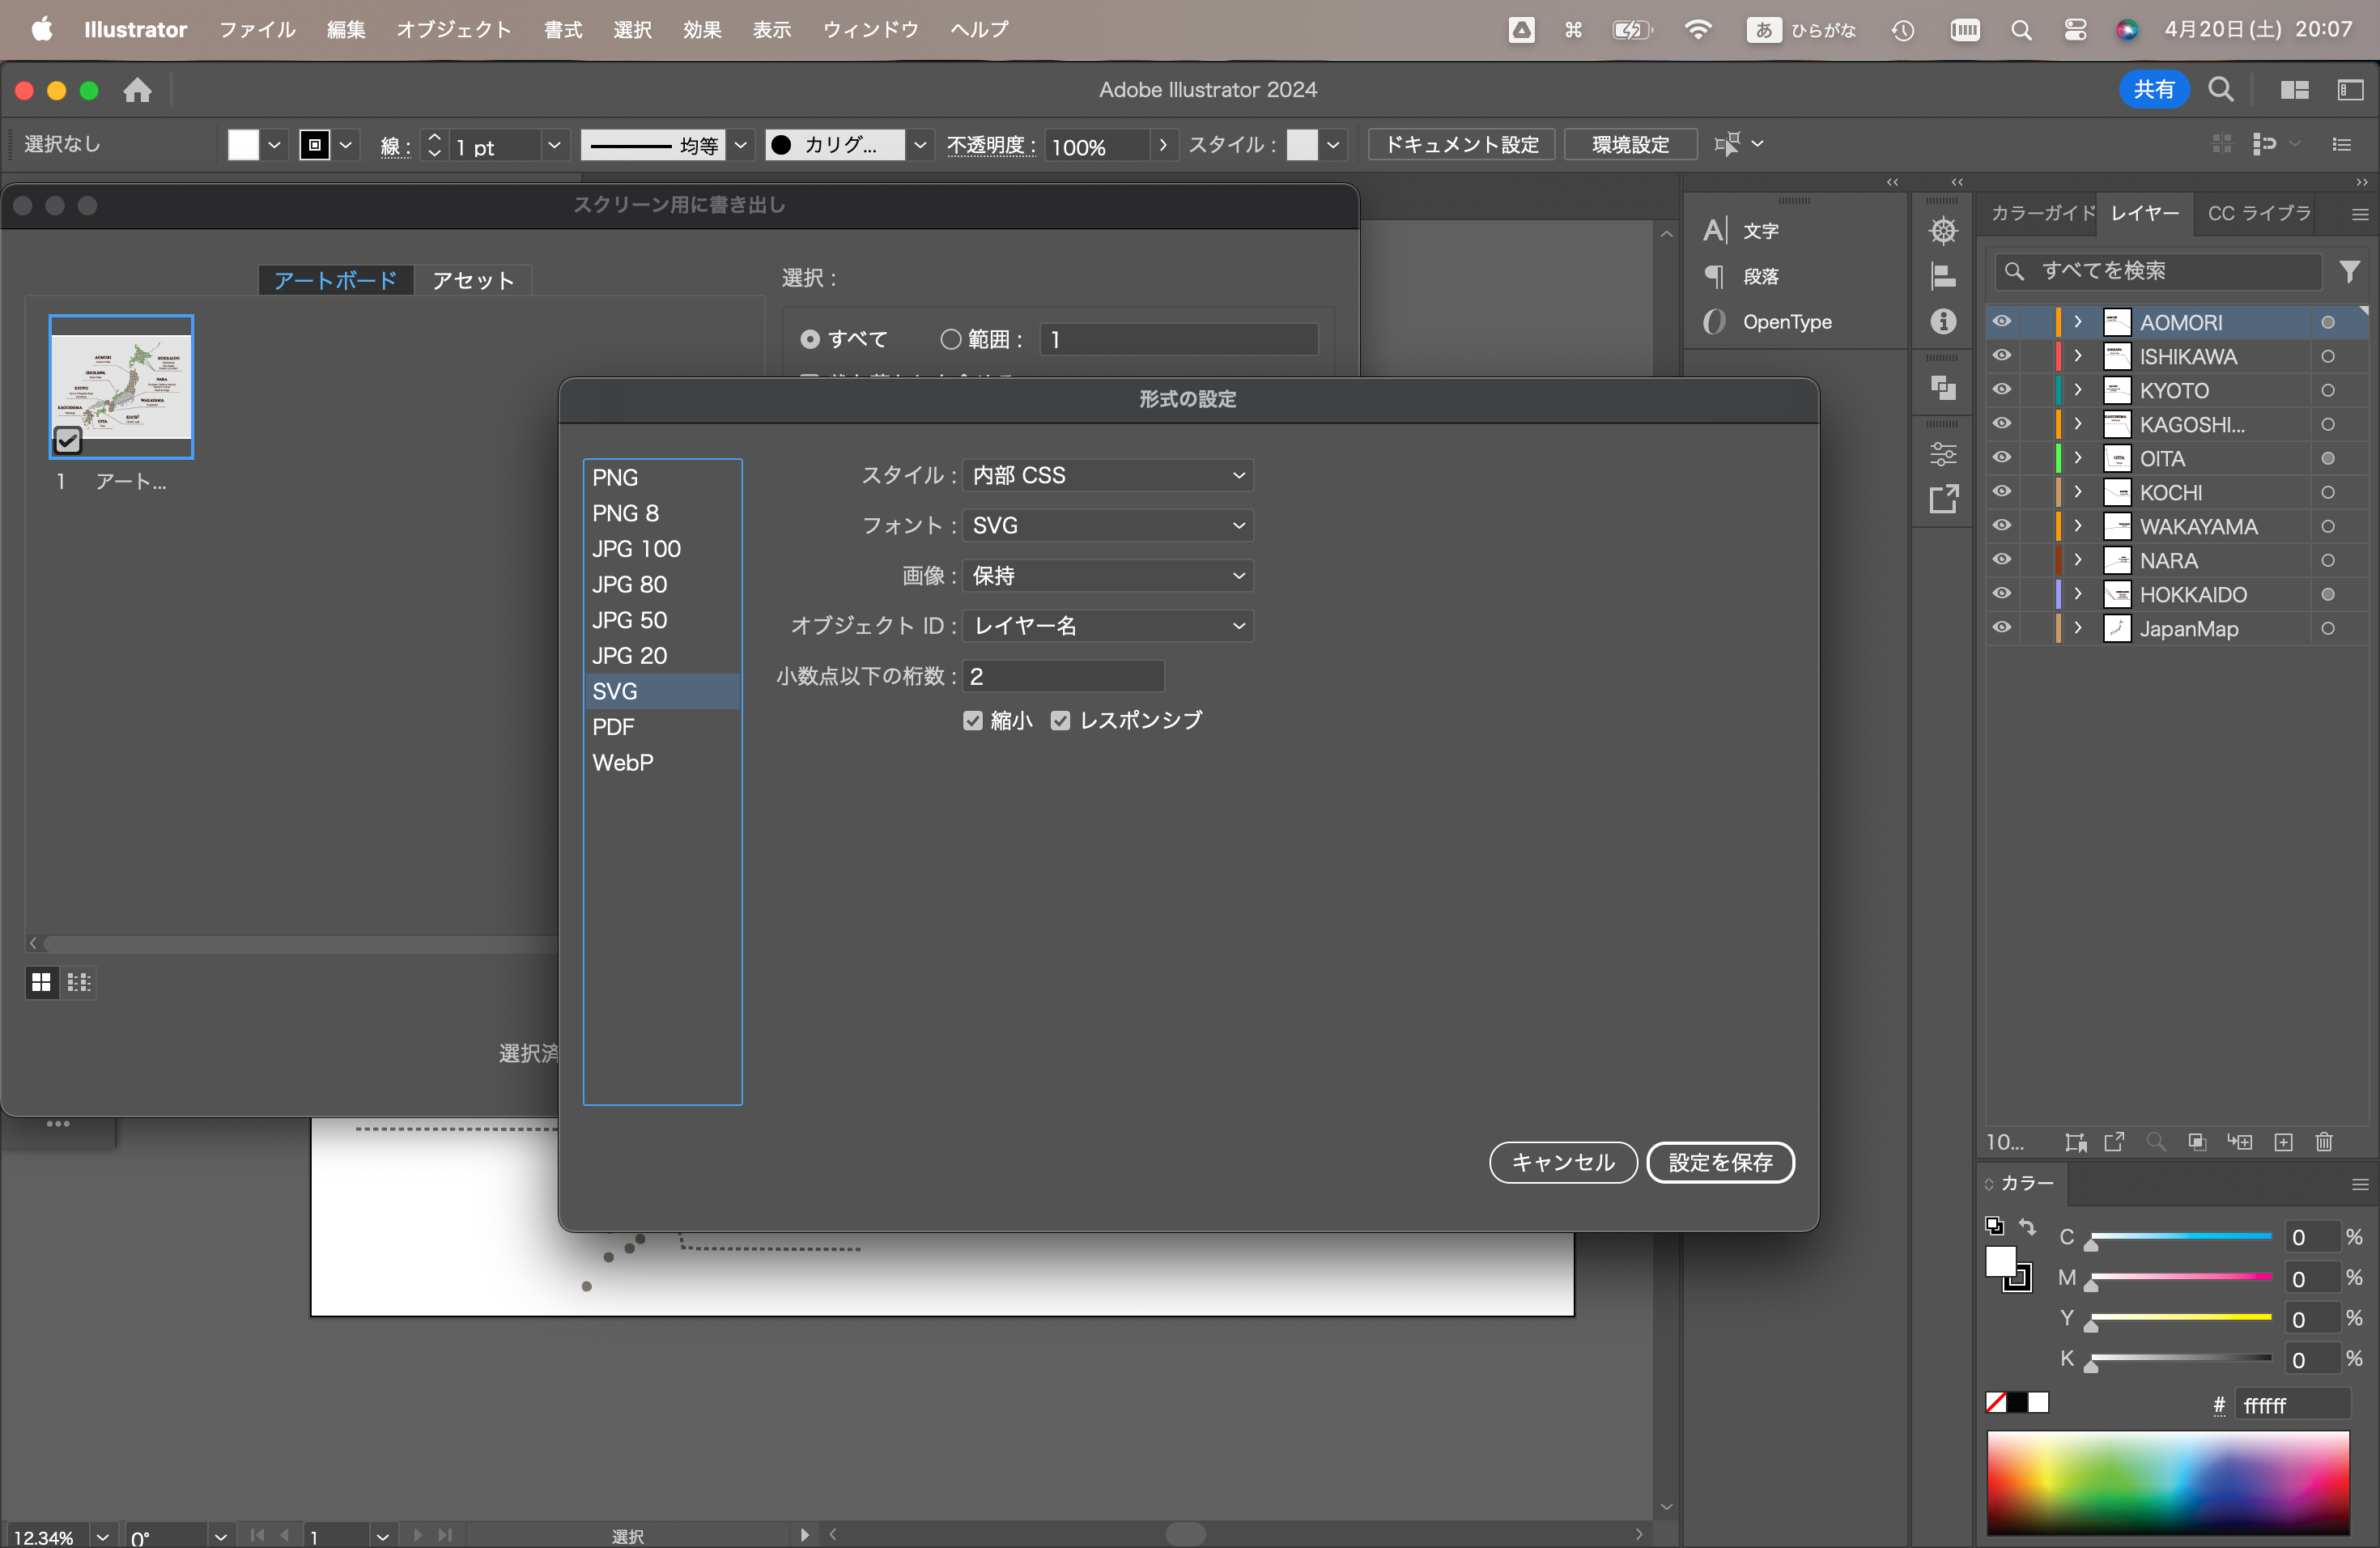Click the search icon beside share button
The image size is (2380, 1548).
point(2221,90)
